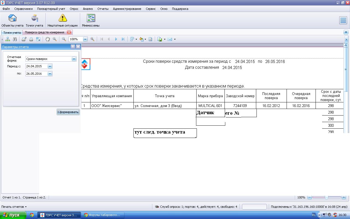Close the Поверка средств измерения tab
Viewport: 350px width, 219px height.
[69, 32]
